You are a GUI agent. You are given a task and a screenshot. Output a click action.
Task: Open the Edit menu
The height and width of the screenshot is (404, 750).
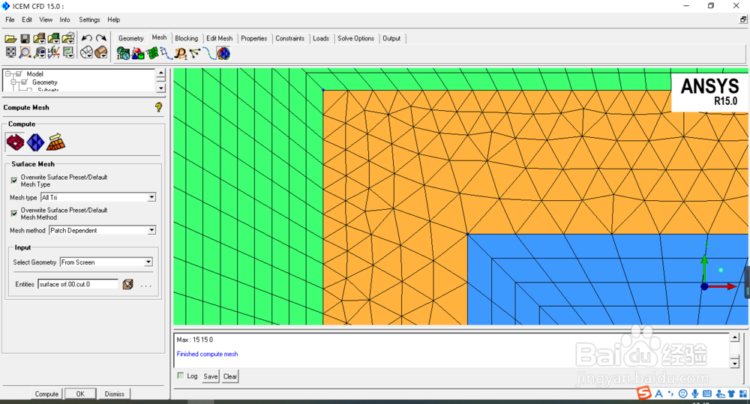27,19
